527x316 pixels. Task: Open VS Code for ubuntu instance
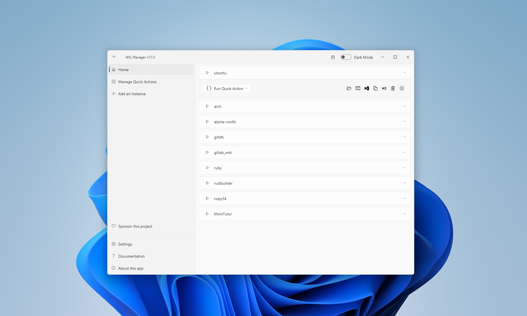click(x=367, y=88)
